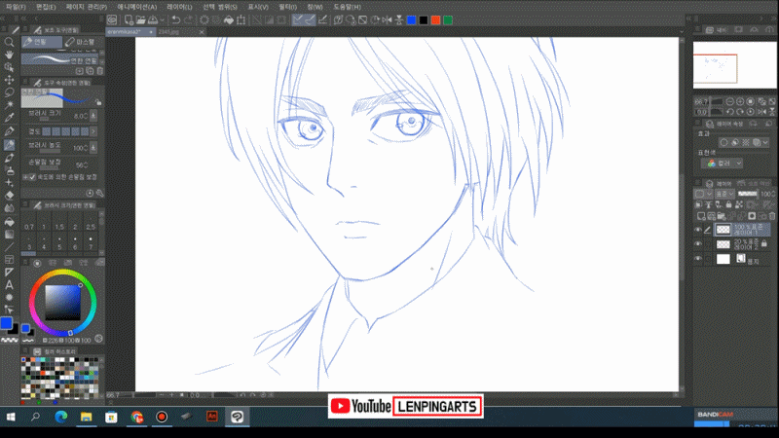Viewport: 779px width, 438px height.
Task: Open the expression color dropdown
Action: (x=723, y=164)
